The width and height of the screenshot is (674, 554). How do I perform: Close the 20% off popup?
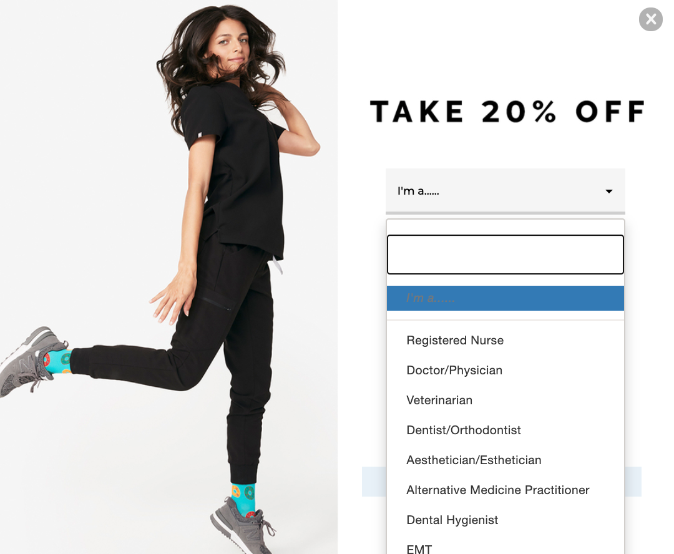pyautogui.click(x=650, y=19)
